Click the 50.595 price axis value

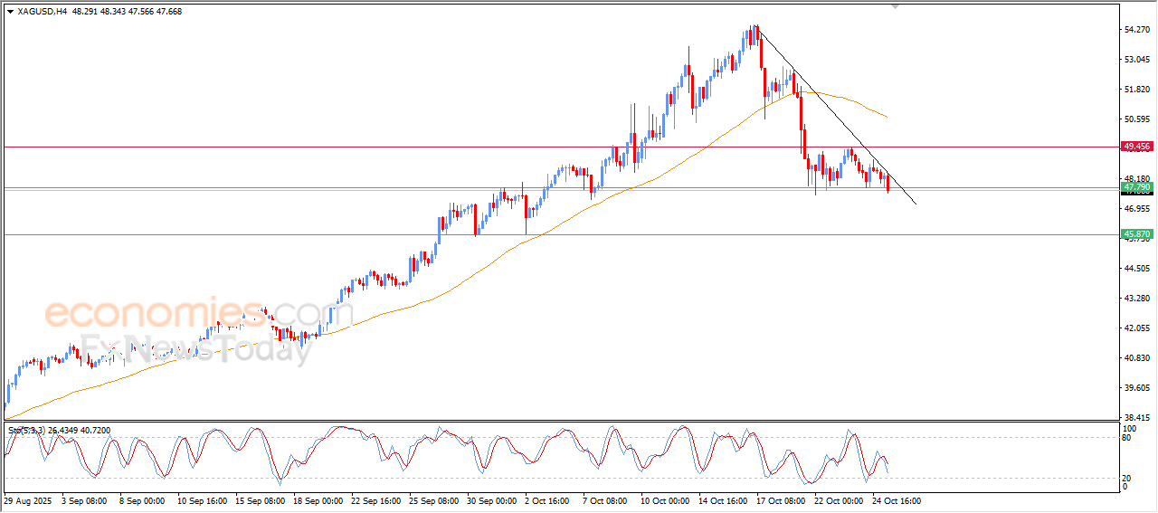point(1137,119)
